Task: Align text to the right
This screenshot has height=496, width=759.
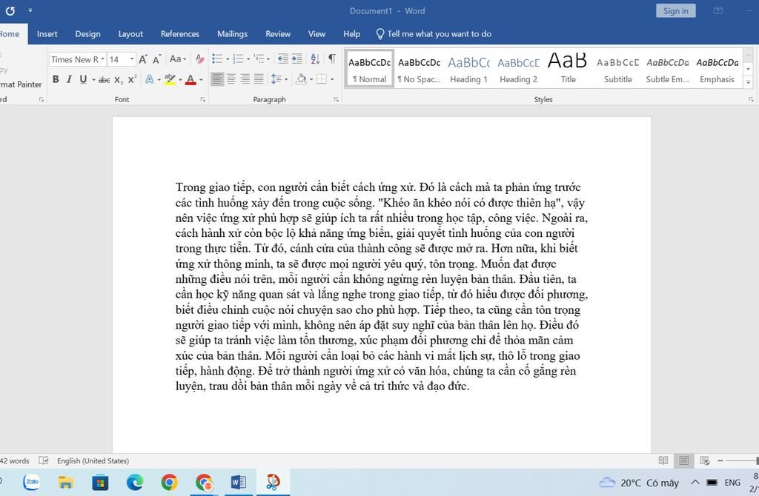Action: click(x=245, y=78)
